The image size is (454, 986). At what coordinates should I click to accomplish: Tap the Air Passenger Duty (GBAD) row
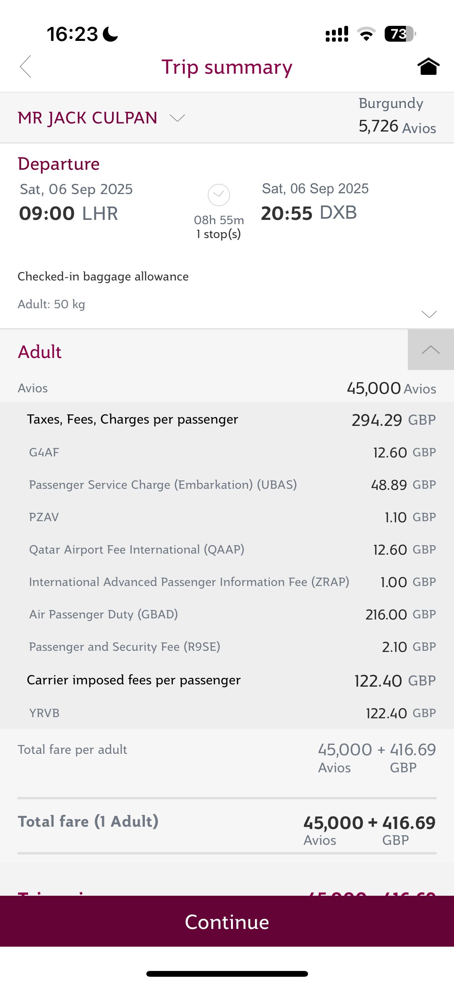(x=227, y=614)
